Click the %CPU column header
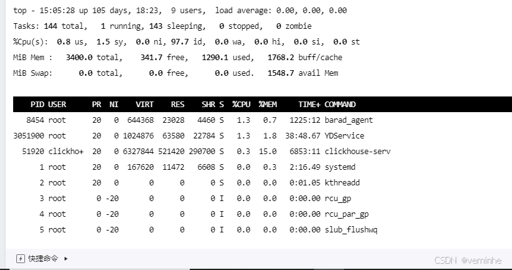 point(241,105)
